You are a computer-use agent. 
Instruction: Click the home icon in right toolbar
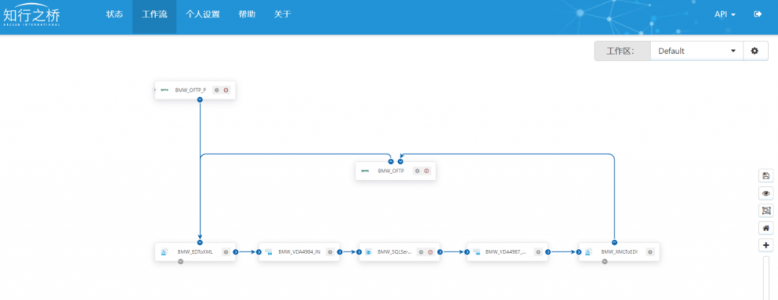766,228
